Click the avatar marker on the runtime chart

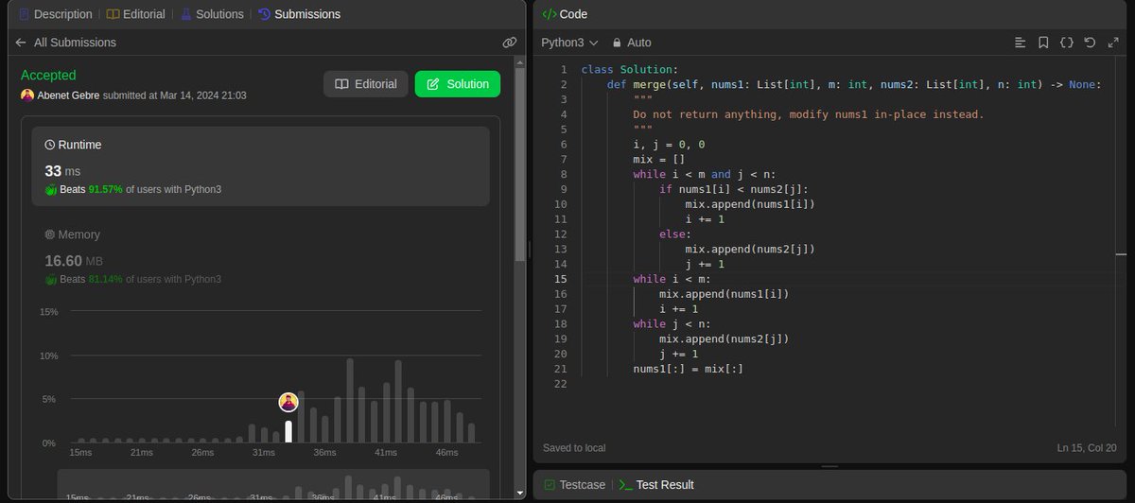[288, 402]
